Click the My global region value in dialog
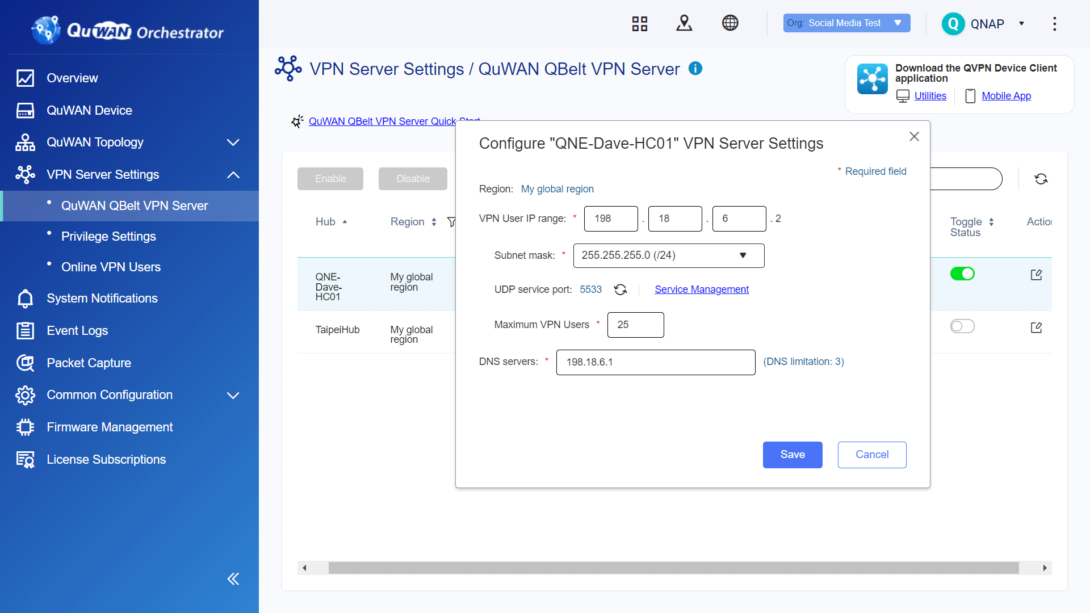The height and width of the screenshot is (613, 1090). pyautogui.click(x=557, y=189)
